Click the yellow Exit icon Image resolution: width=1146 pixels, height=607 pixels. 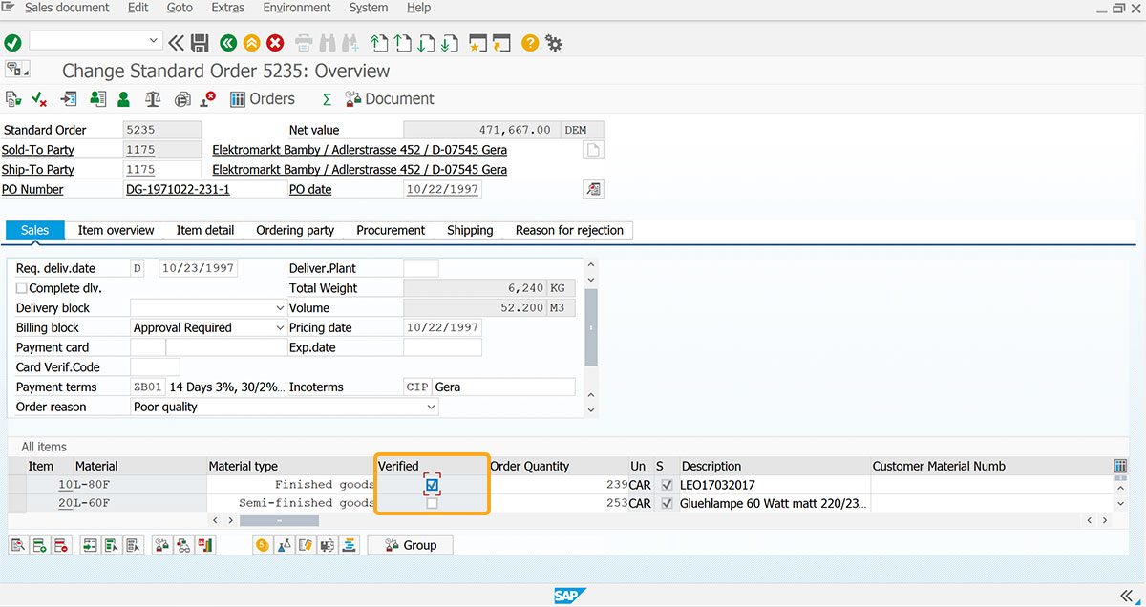coord(251,42)
